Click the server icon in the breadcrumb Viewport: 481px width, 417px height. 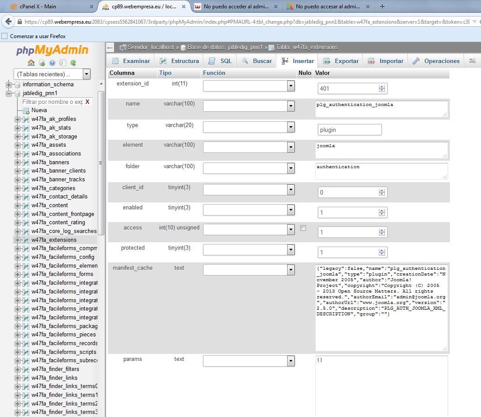pos(123,47)
